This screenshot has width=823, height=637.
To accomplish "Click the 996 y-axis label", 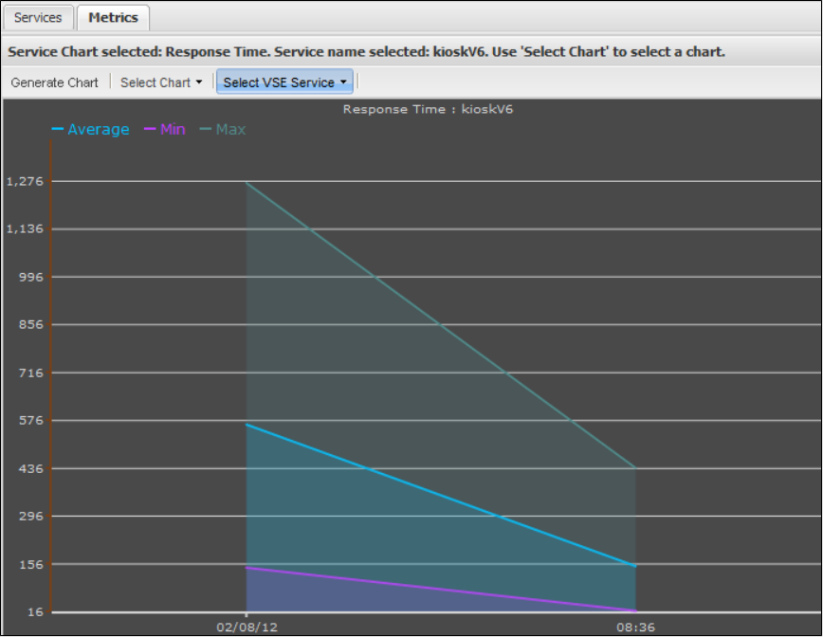I will [x=31, y=277].
